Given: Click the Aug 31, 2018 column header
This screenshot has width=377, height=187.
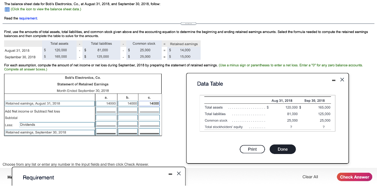Looking at the screenshot, I should click(282, 100).
